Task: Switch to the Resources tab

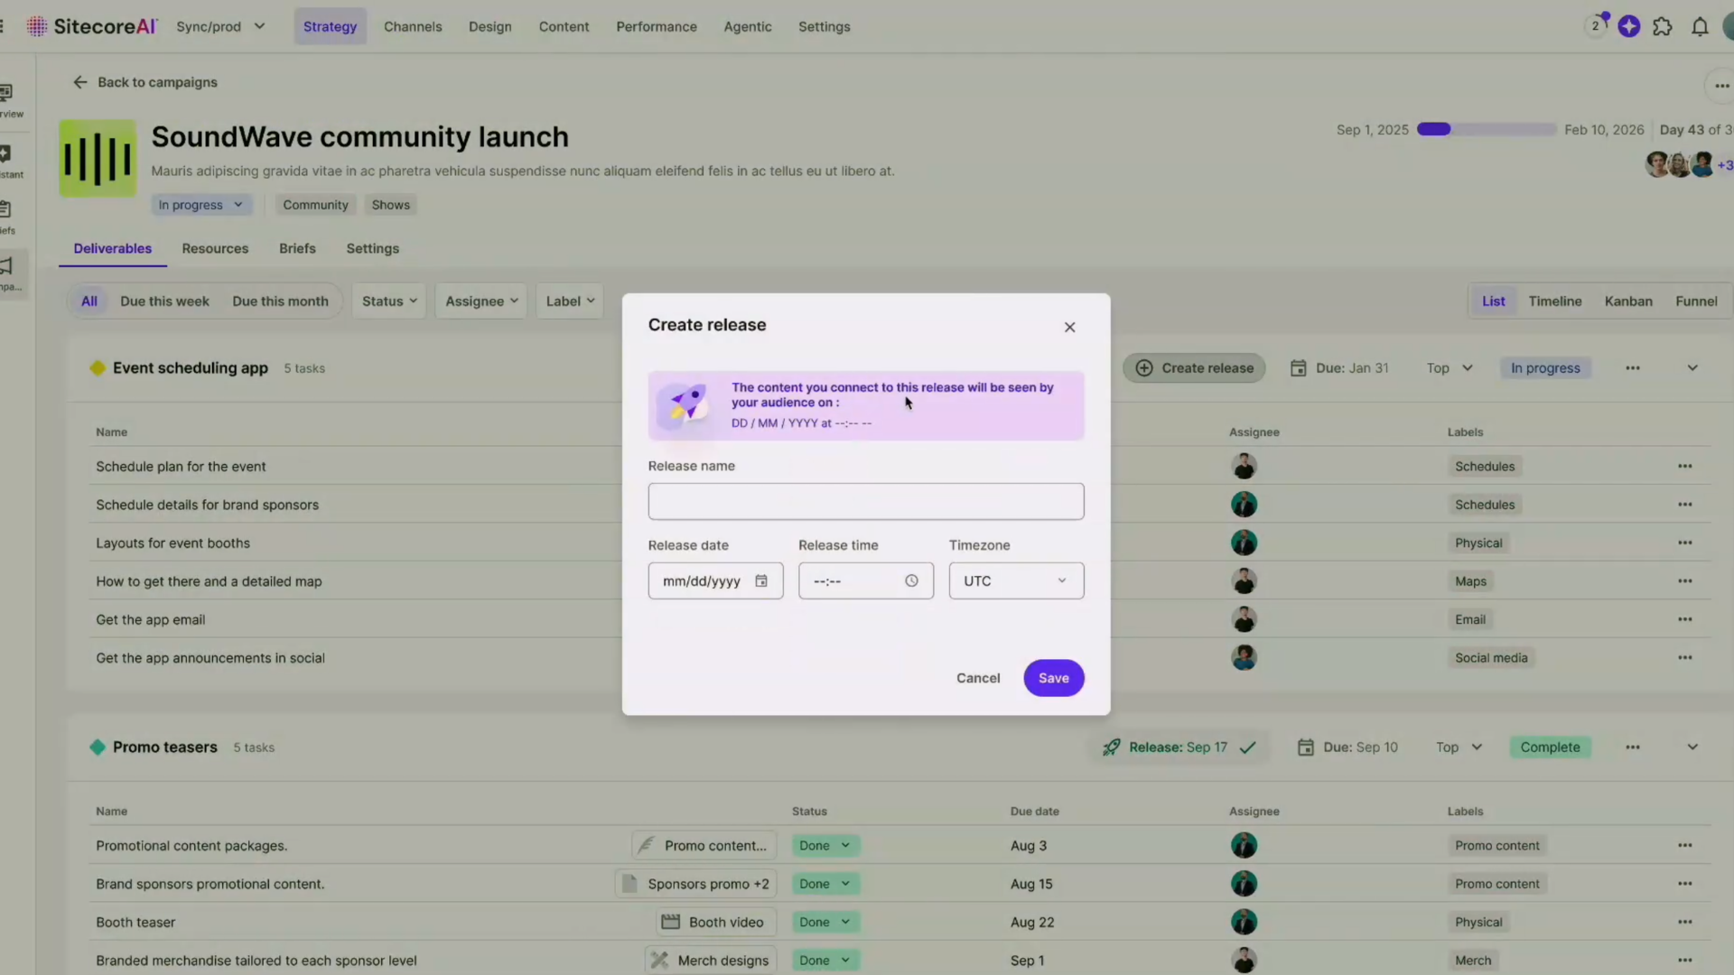Action: point(215,248)
